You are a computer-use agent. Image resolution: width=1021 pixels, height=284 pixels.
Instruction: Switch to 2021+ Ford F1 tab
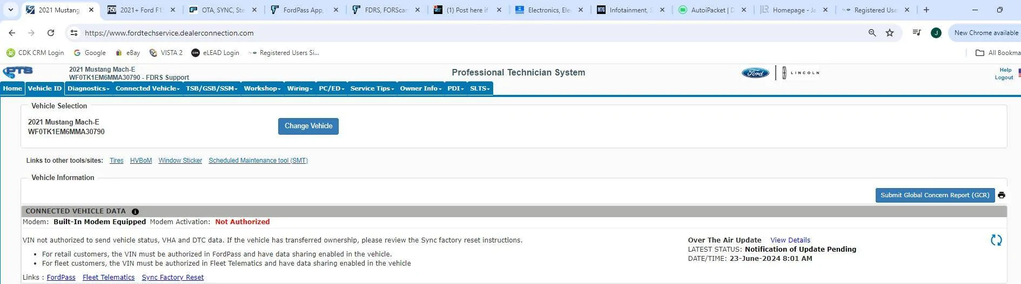(140, 10)
